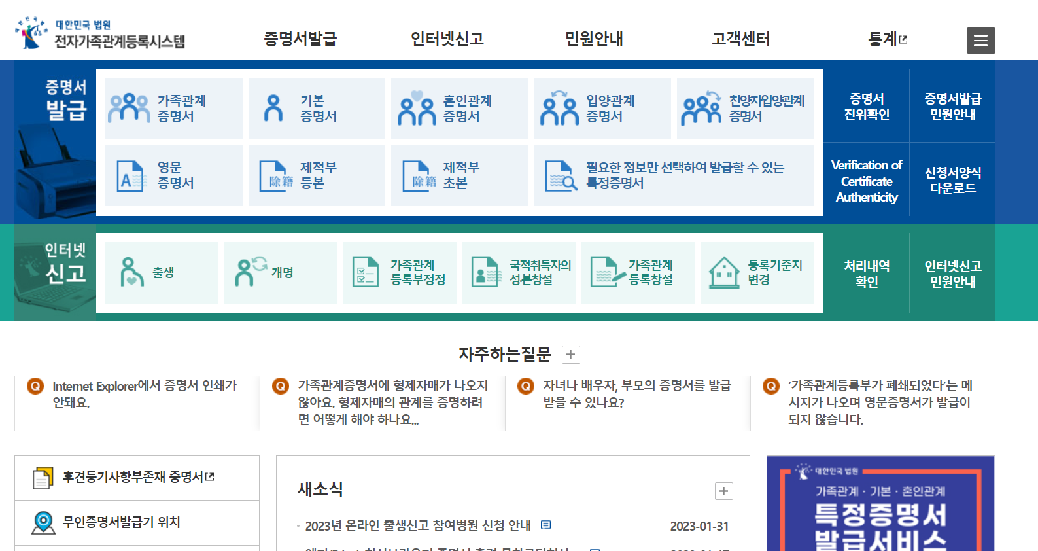Open FAQ on Internet Explorer printing
This screenshot has height=551, width=1038.
[145, 394]
